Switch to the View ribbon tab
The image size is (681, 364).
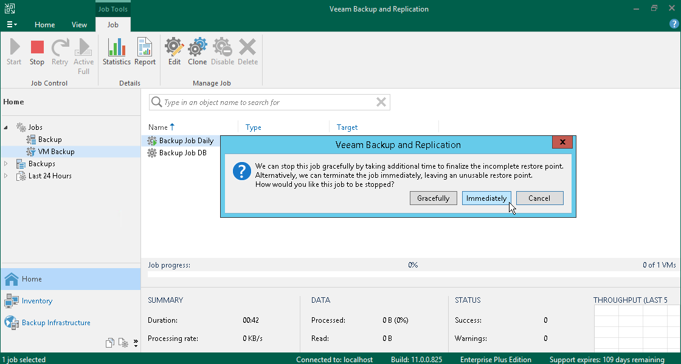point(79,25)
